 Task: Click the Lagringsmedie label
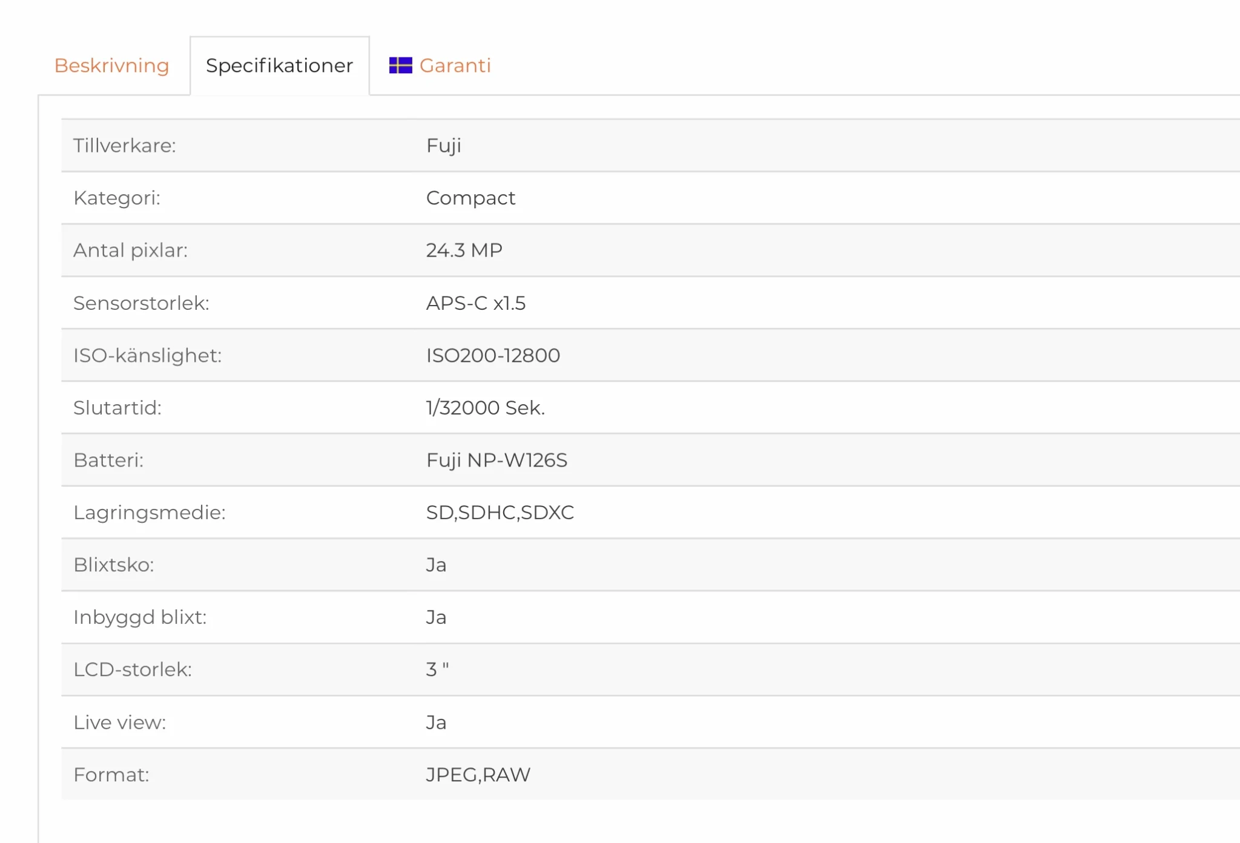coord(150,513)
